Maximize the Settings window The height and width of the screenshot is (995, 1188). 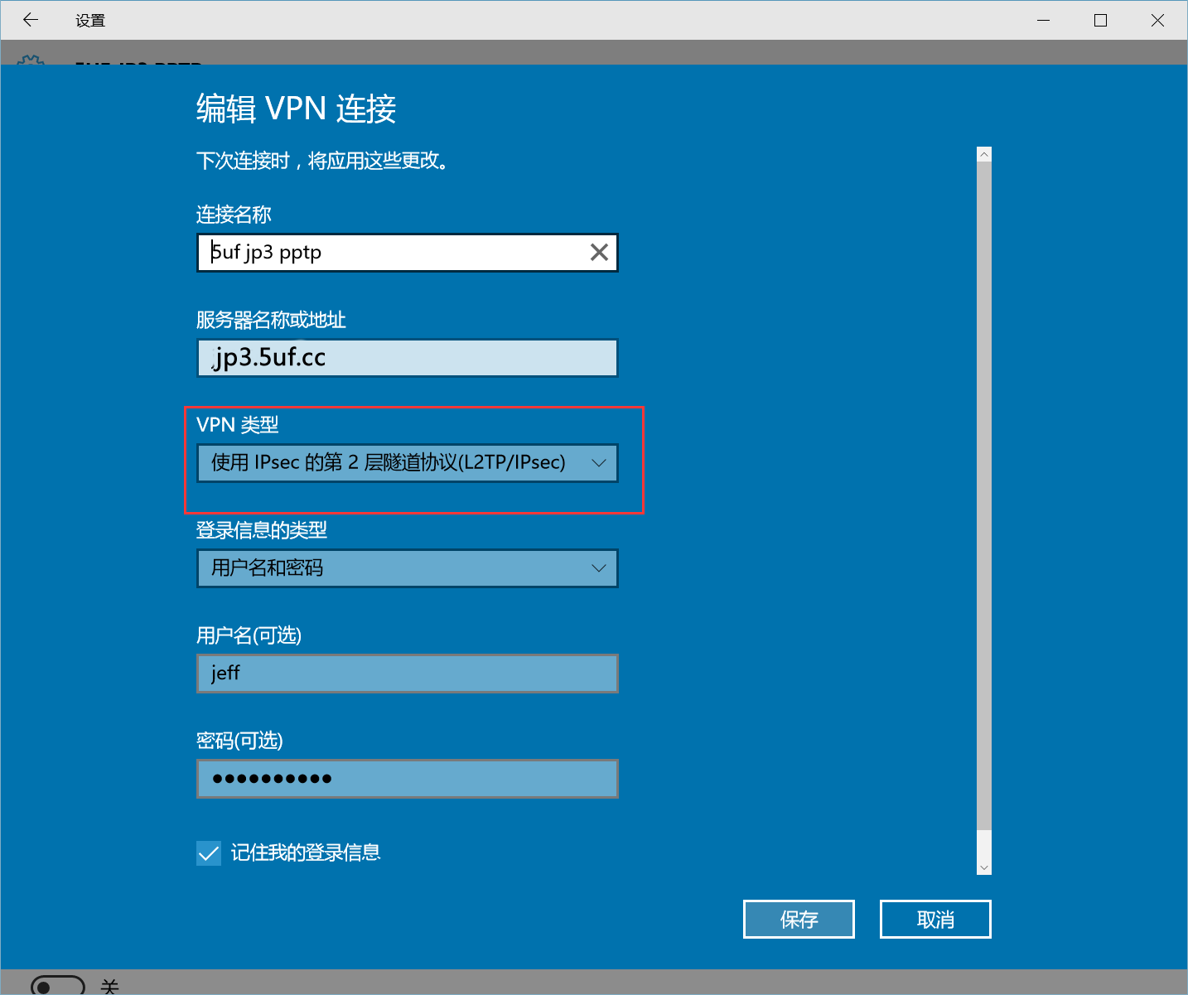[1100, 20]
